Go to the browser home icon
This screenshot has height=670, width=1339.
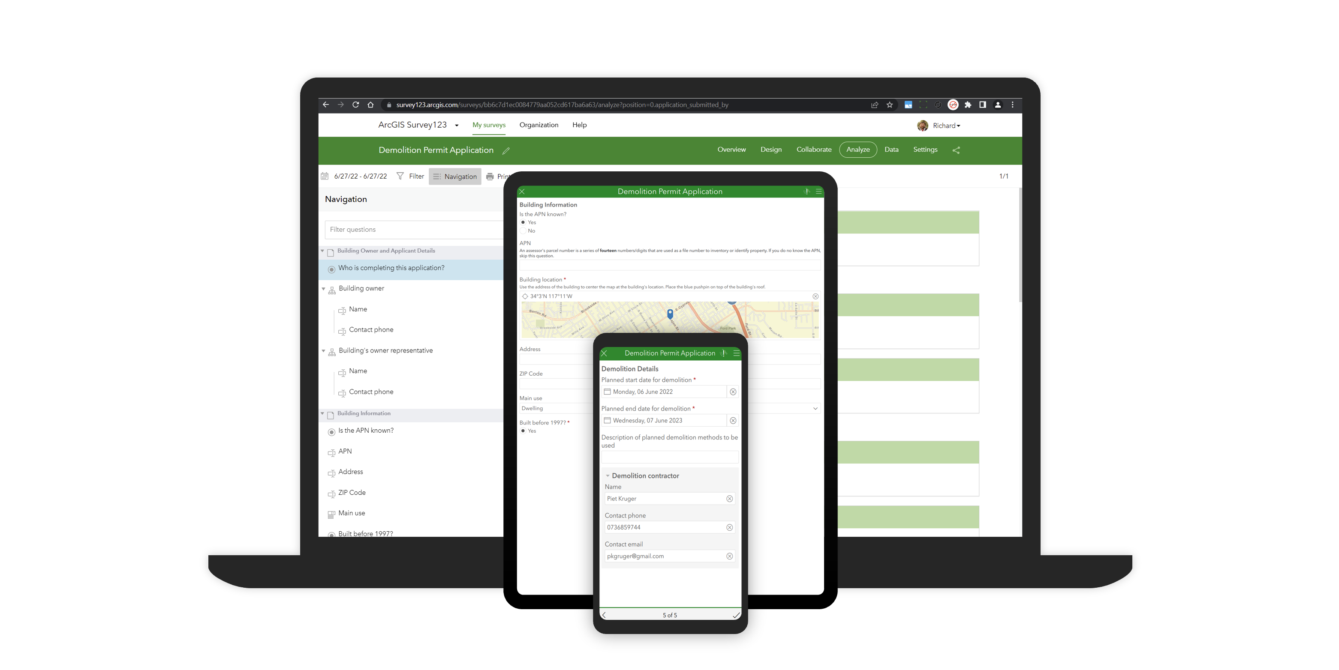(370, 105)
